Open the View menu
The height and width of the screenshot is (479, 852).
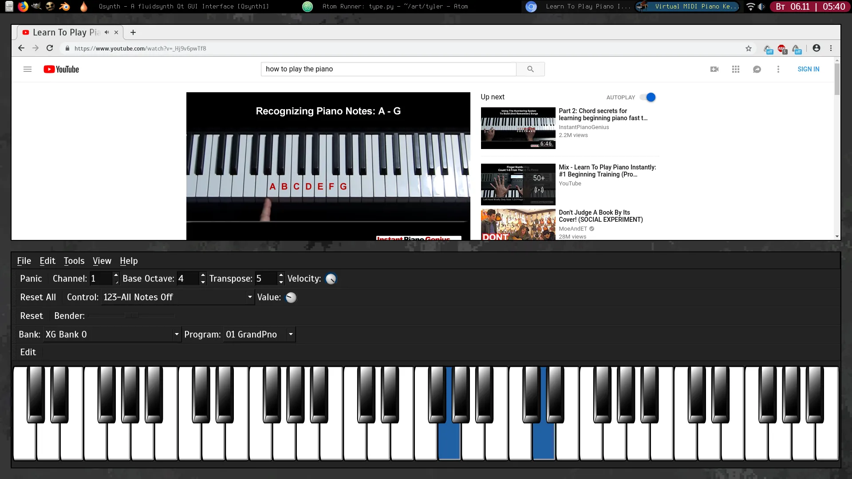click(x=102, y=261)
